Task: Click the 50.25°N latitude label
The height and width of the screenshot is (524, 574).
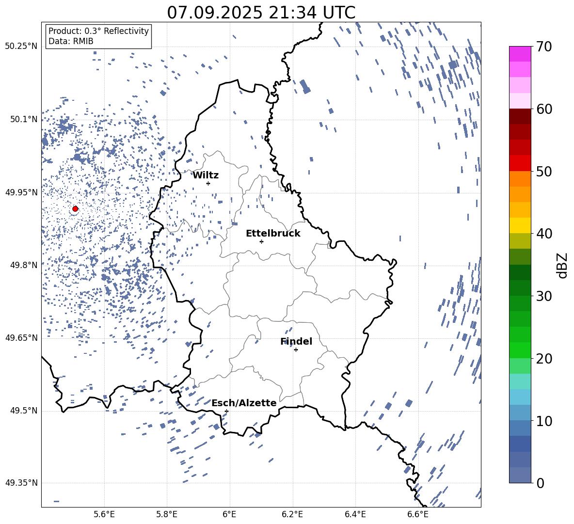Action: tap(21, 47)
